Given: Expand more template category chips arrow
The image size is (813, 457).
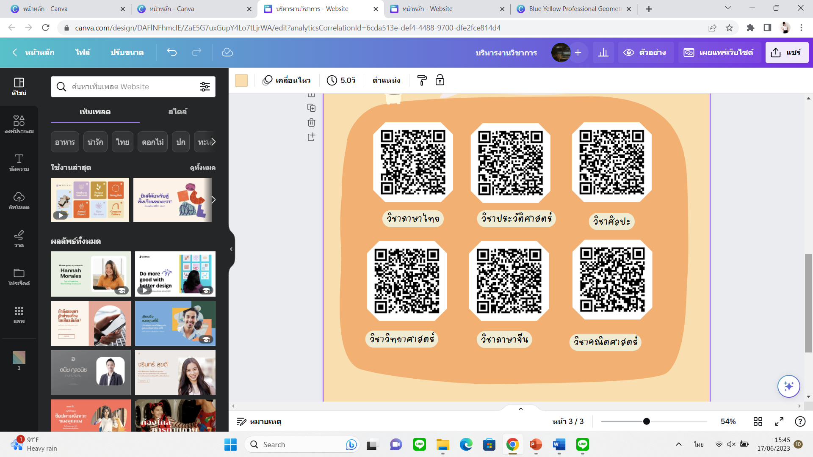Looking at the screenshot, I should coord(213,142).
